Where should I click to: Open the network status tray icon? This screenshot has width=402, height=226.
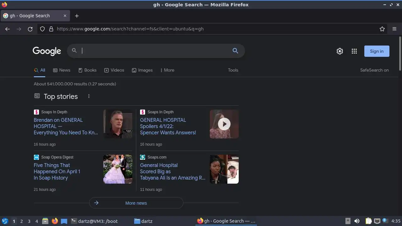click(377, 221)
